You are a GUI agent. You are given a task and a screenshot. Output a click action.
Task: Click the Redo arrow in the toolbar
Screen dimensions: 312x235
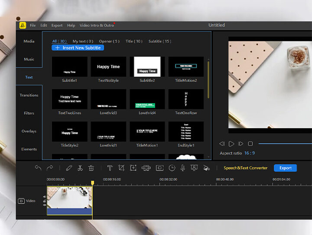coord(50,168)
